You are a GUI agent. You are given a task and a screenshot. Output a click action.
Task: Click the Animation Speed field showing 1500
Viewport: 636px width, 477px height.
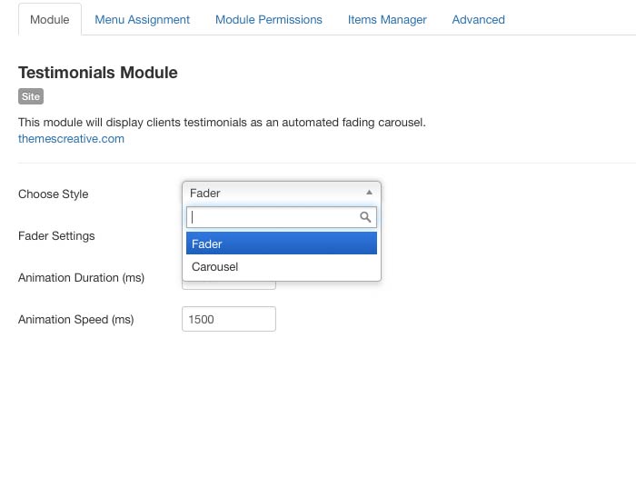[x=229, y=320]
